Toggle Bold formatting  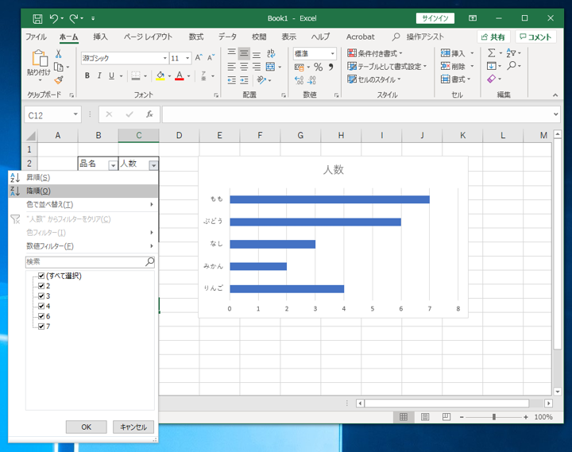tap(87, 75)
